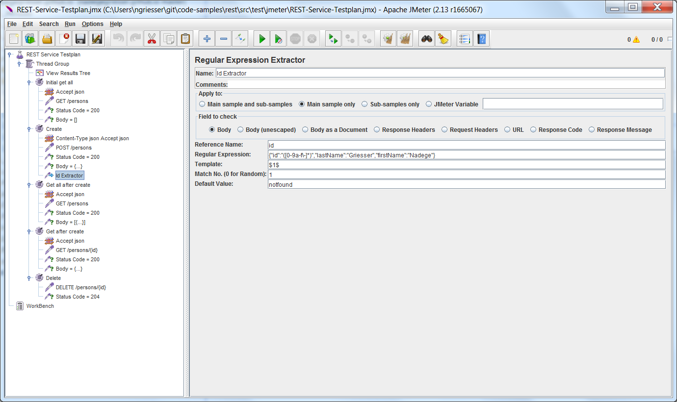
Task: Select 'Response Code' radio button
Action: click(533, 129)
